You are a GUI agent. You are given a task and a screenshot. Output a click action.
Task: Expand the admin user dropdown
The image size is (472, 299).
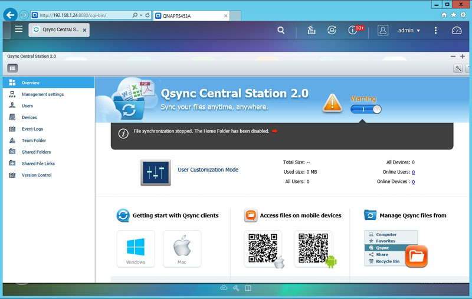click(409, 30)
